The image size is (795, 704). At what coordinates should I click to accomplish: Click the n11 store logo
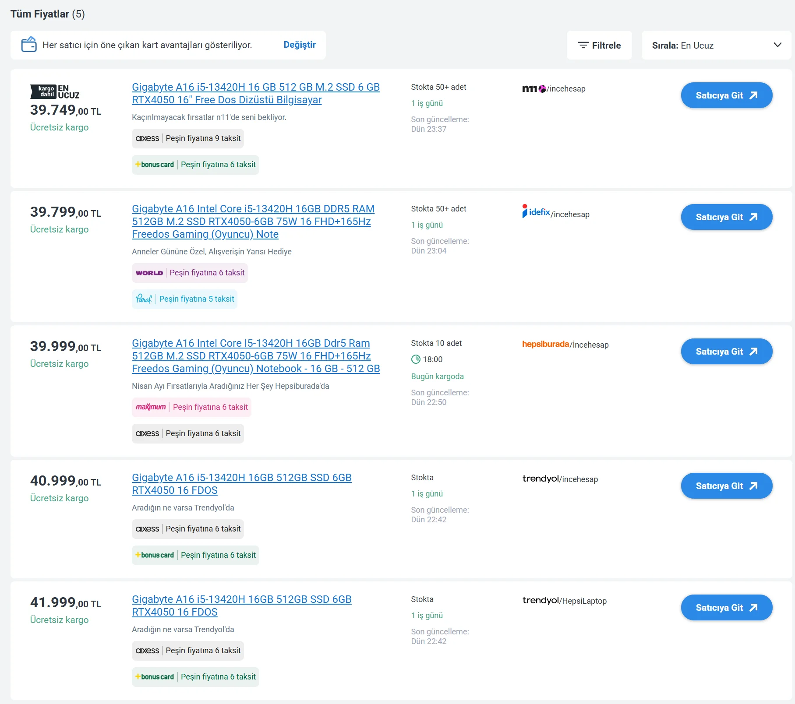tap(534, 89)
